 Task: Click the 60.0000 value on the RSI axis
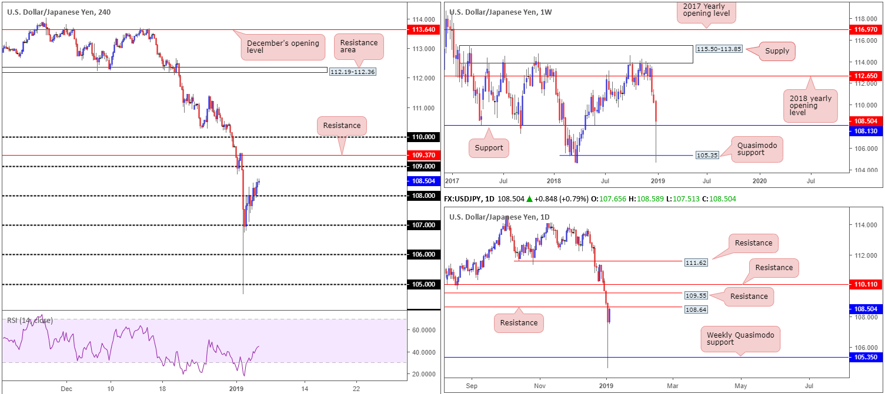tap(425, 330)
